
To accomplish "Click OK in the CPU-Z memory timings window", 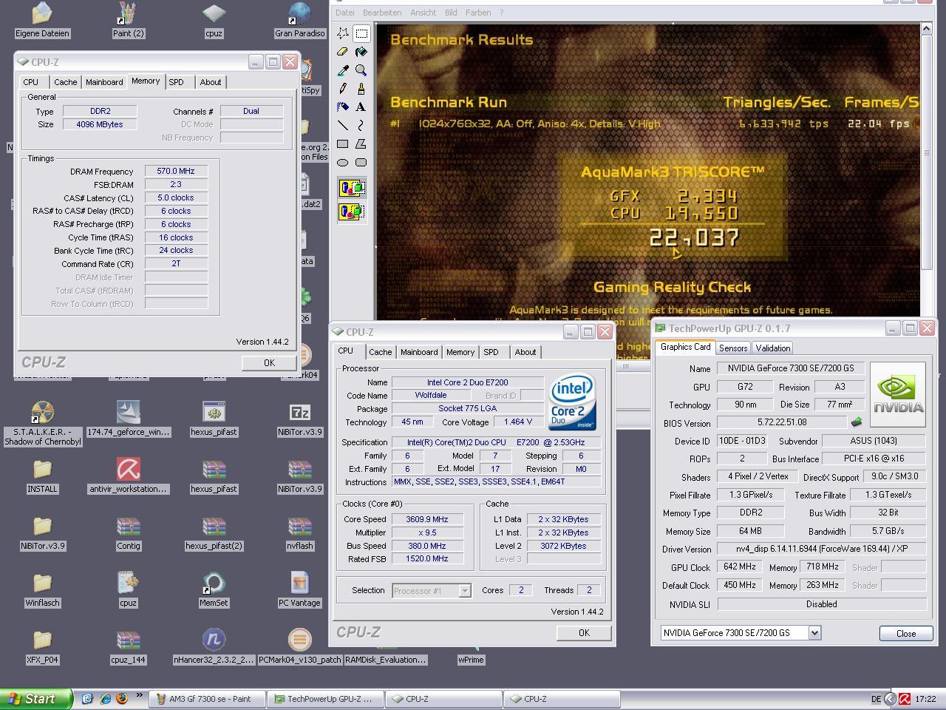I will point(269,362).
